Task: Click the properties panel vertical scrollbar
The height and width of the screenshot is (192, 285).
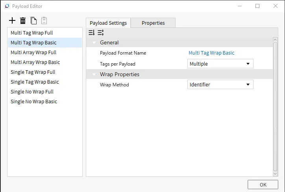Action: click(x=275, y=106)
